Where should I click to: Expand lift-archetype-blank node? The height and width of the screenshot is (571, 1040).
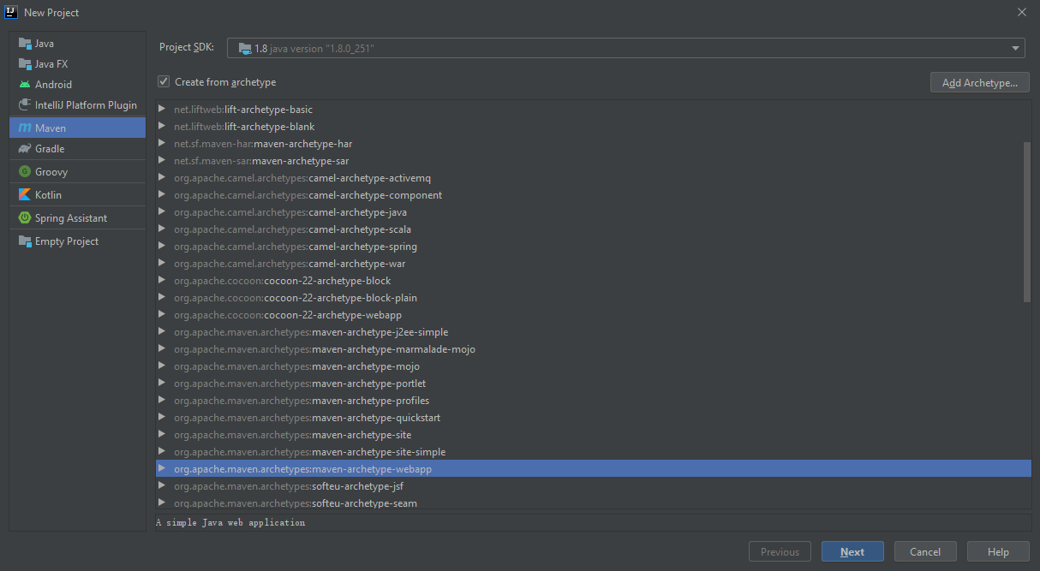(162, 126)
